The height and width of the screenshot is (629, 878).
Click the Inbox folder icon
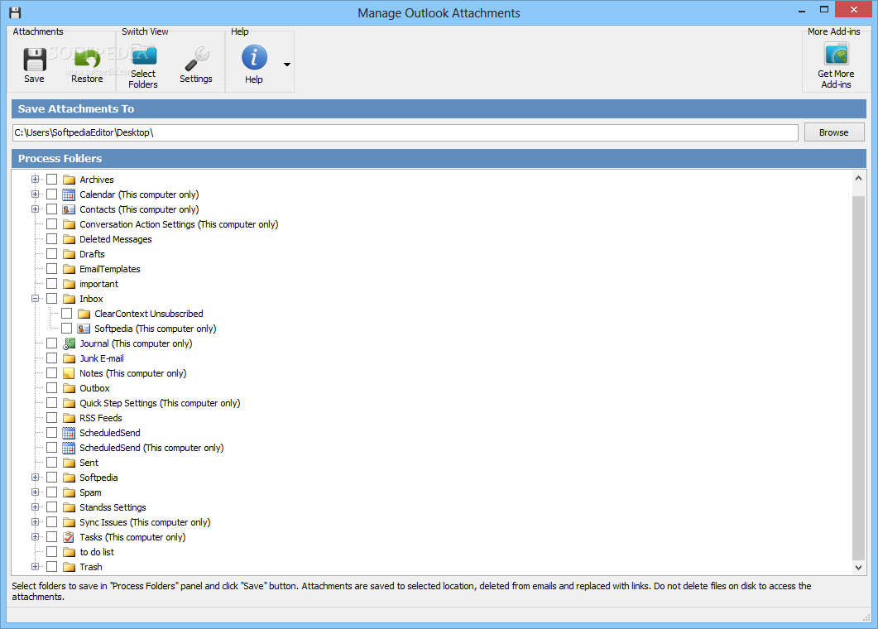coord(69,299)
